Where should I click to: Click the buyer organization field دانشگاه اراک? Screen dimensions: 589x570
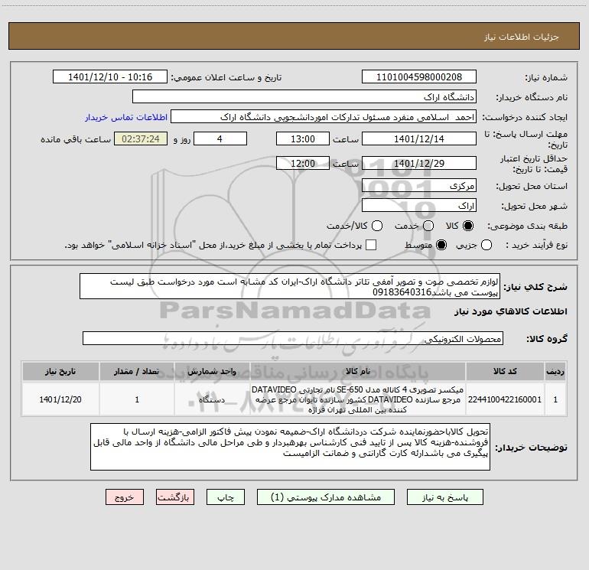304,97
